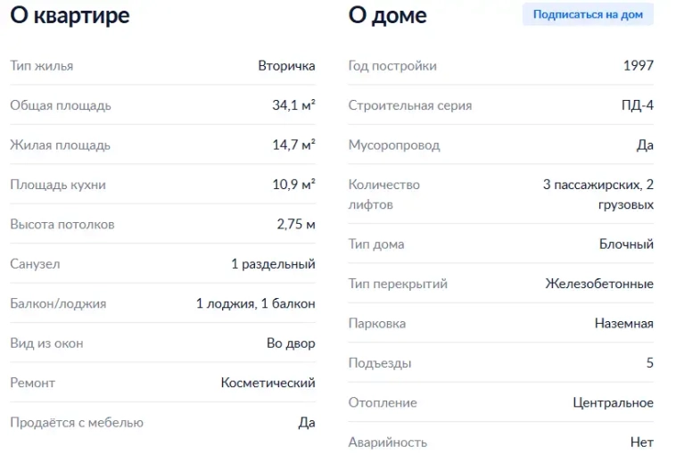Click the kitchen area value 10,9 м²
The height and width of the screenshot is (455, 676).
pyautogui.click(x=293, y=185)
